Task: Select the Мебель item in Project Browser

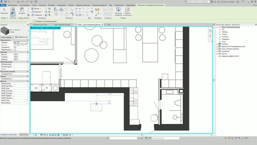Action: 225,32
